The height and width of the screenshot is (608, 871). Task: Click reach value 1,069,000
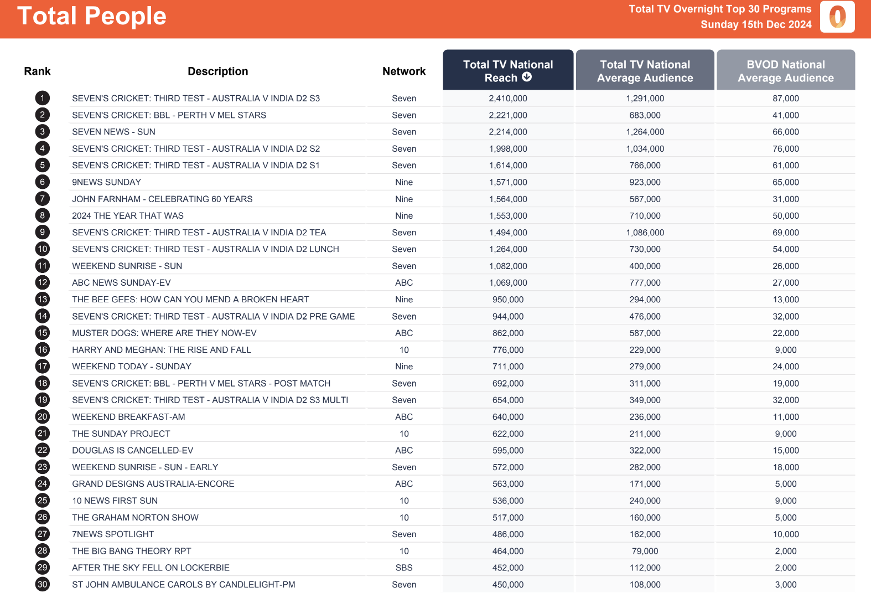pos(508,282)
